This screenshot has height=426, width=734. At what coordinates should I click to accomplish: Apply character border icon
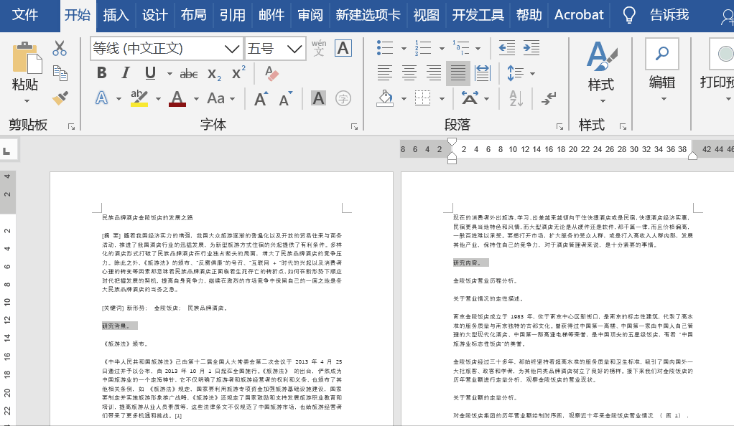pos(343,48)
